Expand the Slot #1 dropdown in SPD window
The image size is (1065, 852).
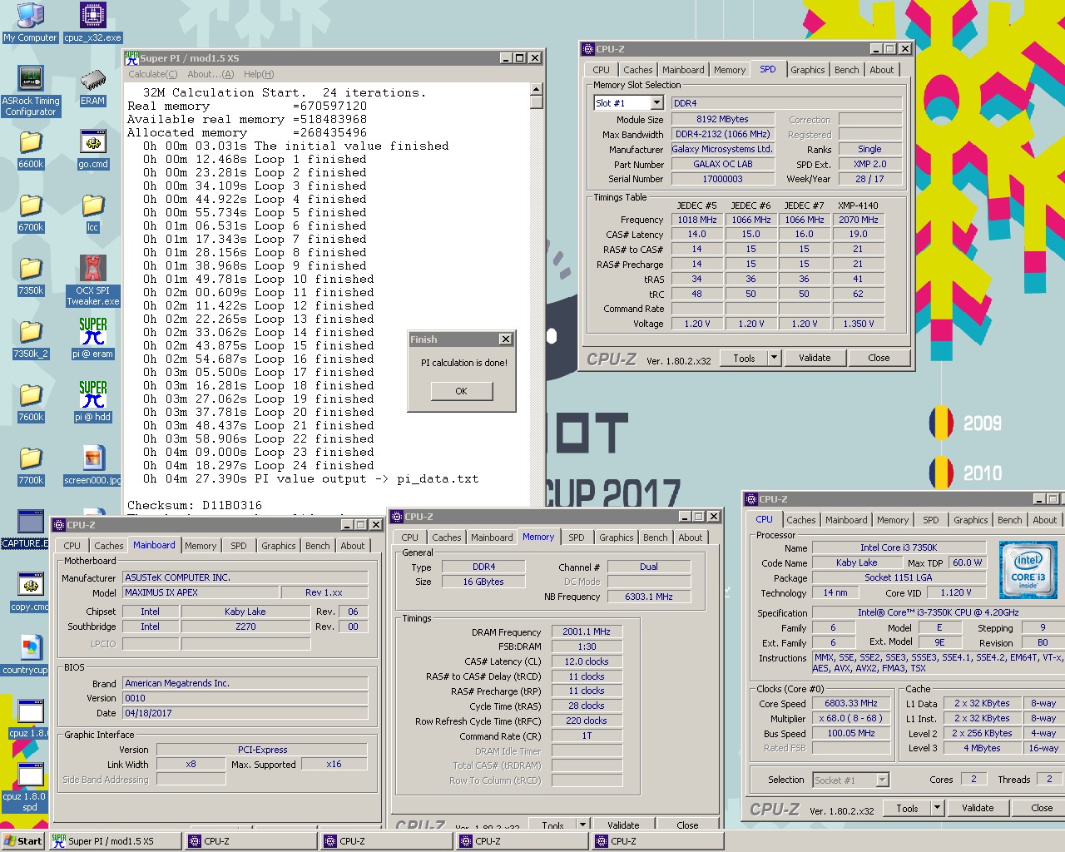point(656,103)
